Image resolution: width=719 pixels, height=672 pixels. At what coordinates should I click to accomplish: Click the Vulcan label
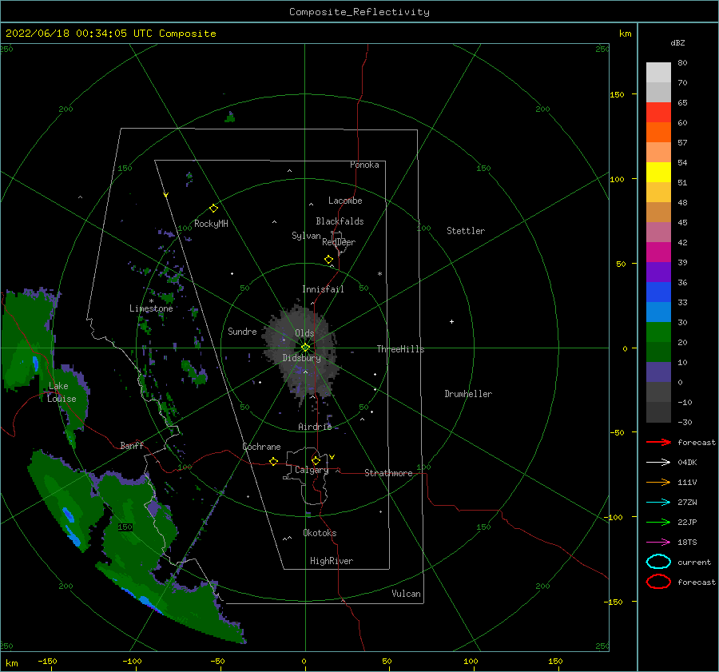pyautogui.click(x=407, y=594)
